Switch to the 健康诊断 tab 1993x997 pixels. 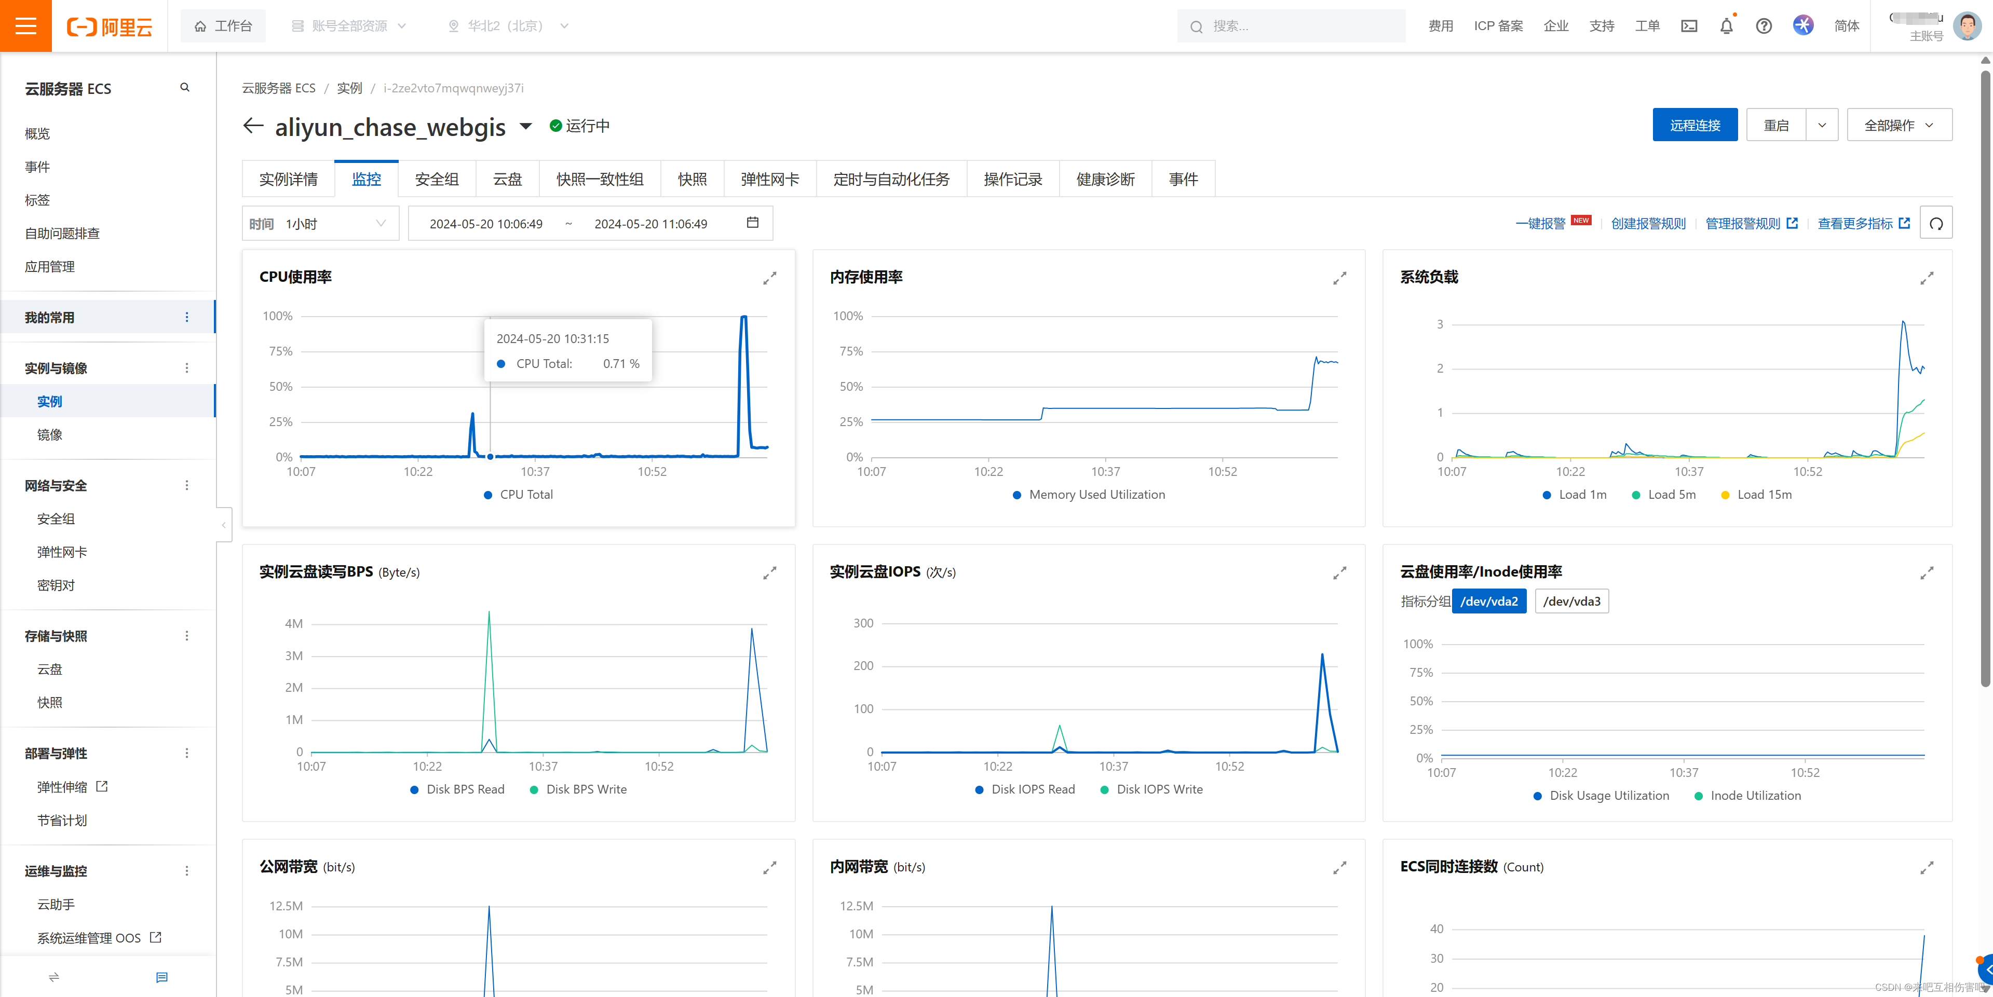point(1105,179)
